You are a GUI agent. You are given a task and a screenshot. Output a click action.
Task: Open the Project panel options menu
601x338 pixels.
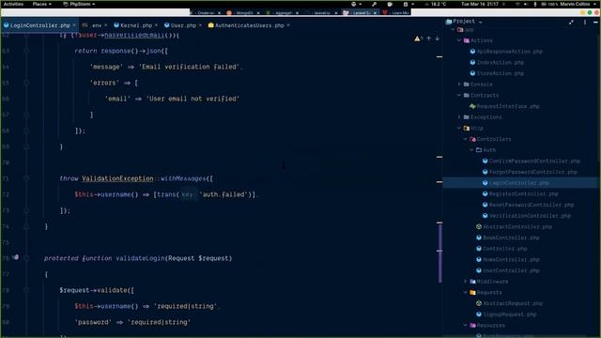tap(585, 23)
